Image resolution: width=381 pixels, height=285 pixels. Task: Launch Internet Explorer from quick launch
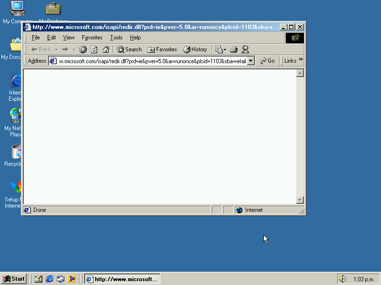coord(50,279)
